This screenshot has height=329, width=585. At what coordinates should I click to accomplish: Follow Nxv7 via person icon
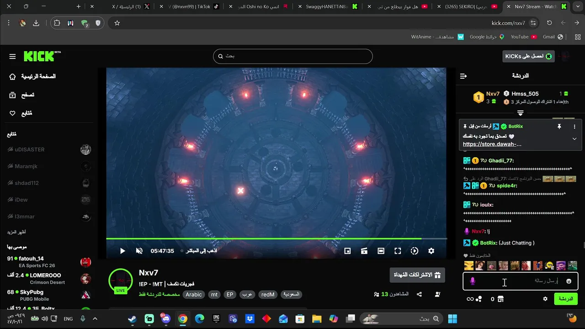click(438, 294)
